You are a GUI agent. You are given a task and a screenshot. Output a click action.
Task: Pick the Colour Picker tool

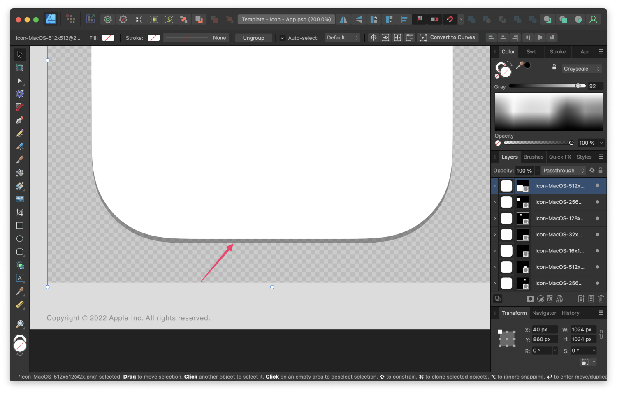click(x=19, y=292)
